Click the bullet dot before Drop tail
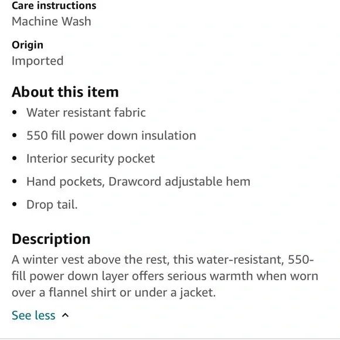 [x=15, y=205]
